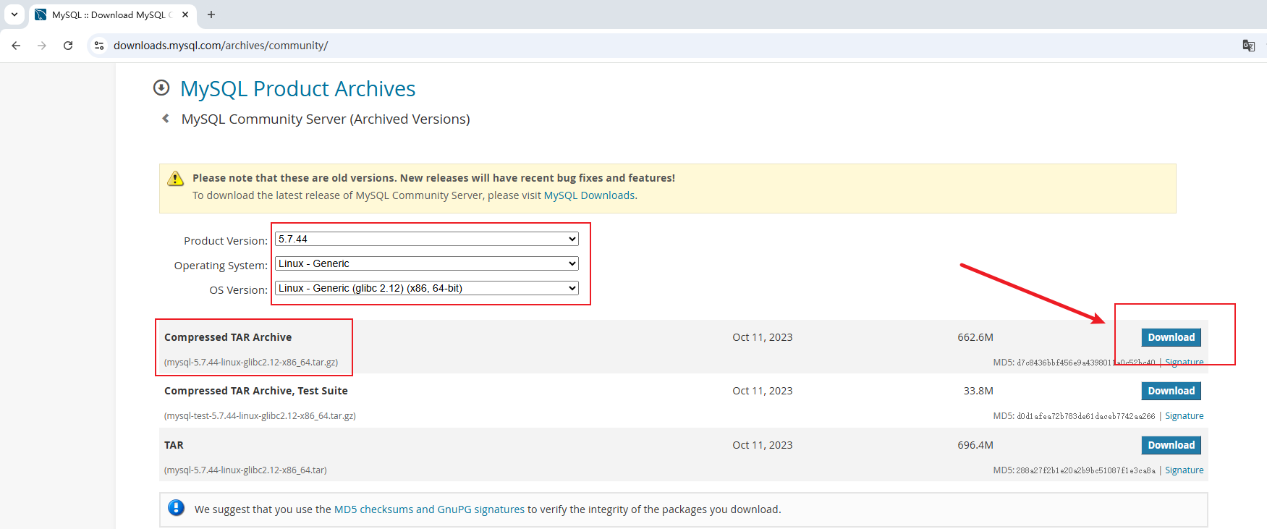Reload the page with the refresh icon
The width and height of the screenshot is (1267, 529).
tap(68, 46)
